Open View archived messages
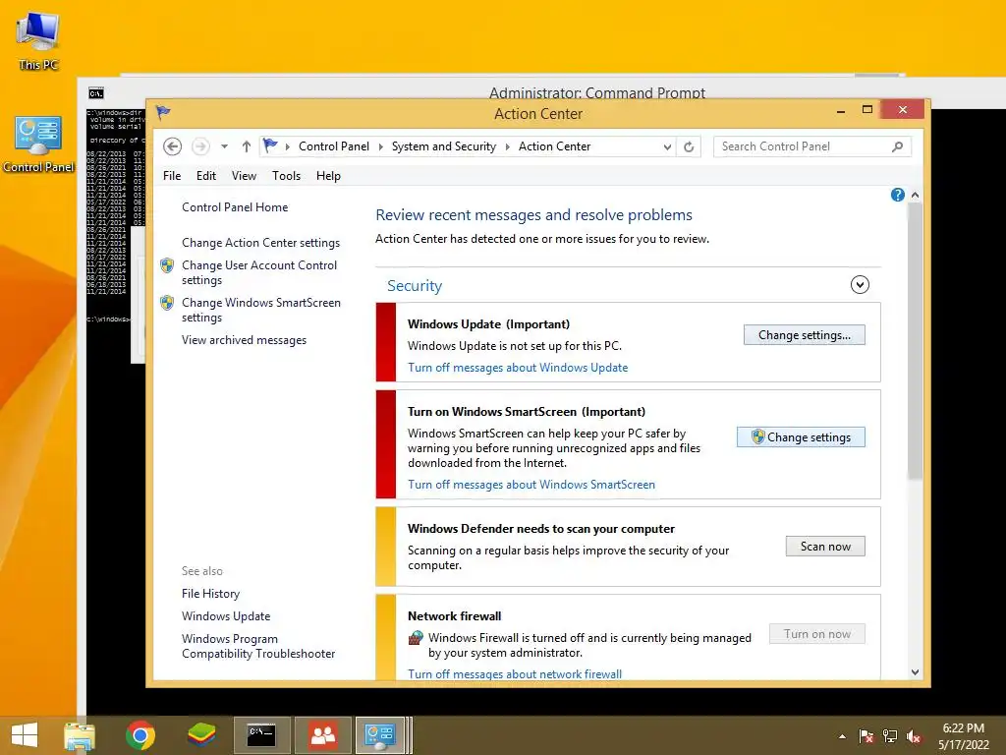 pos(244,340)
